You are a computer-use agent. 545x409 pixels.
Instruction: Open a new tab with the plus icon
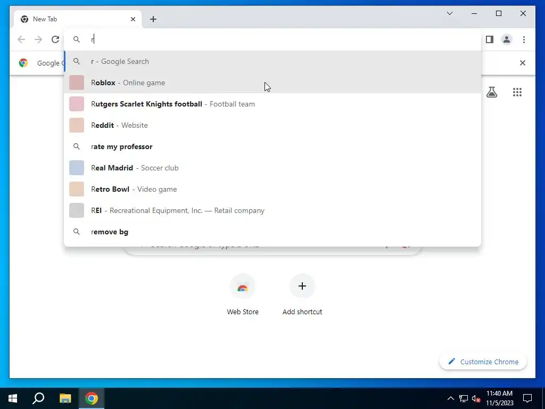pos(153,19)
